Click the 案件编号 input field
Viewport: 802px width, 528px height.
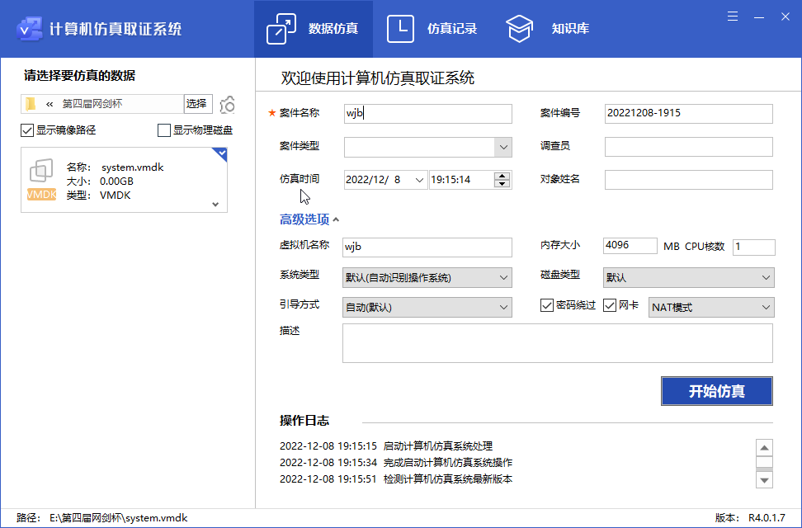coord(688,114)
